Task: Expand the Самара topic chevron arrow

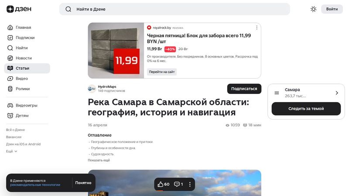Action: (337, 93)
